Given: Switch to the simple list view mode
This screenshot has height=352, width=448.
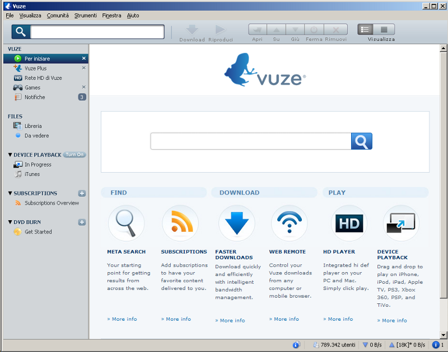Looking at the screenshot, I should pos(366,30).
